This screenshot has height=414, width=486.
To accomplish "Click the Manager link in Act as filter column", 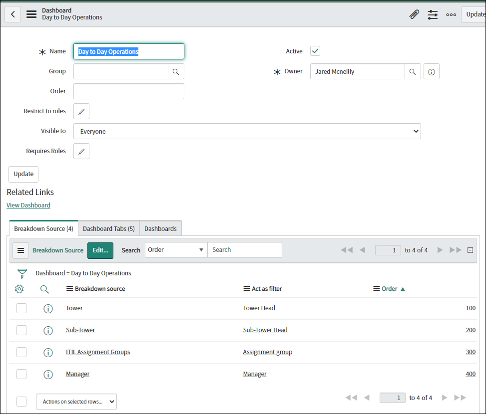I will pyautogui.click(x=254, y=374).
